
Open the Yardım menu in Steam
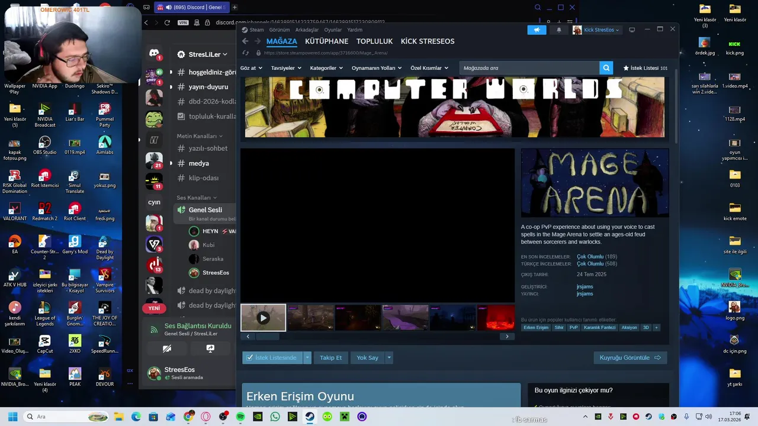(x=355, y=30)
